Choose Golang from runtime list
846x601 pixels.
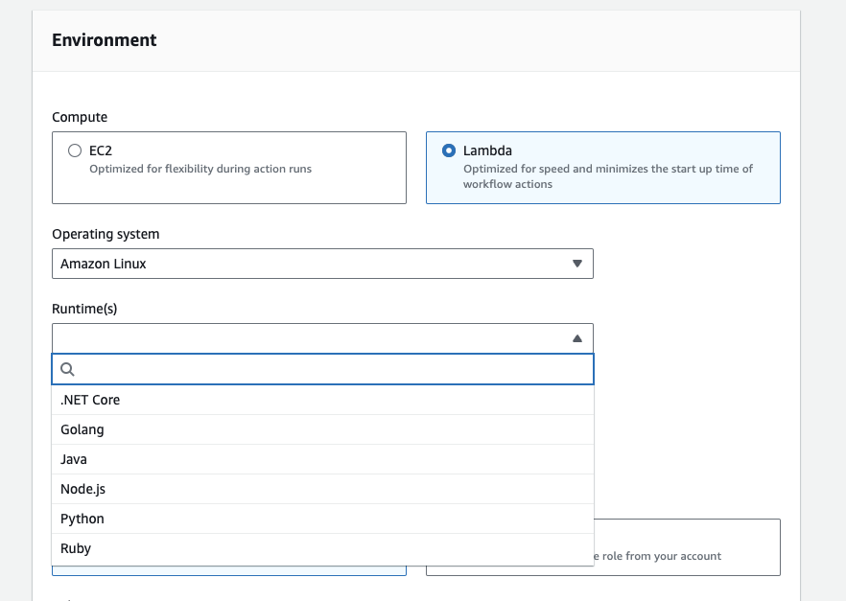point(82,429)
